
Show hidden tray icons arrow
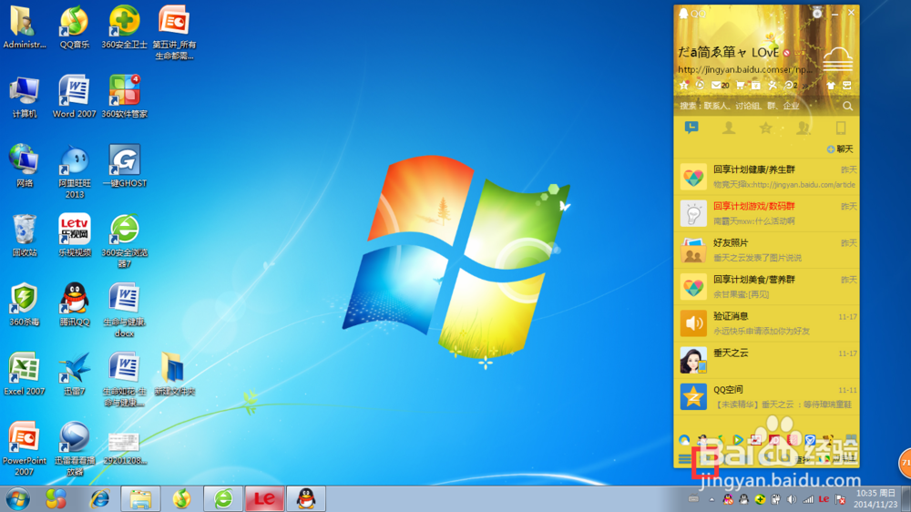711,499
